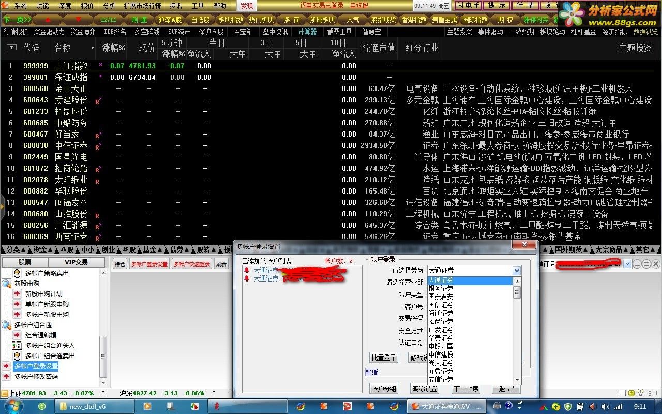Select the 多帐户修改密码 tree item
The height and width of the screenshot is (414, 662).
click(x=36, y=376)
